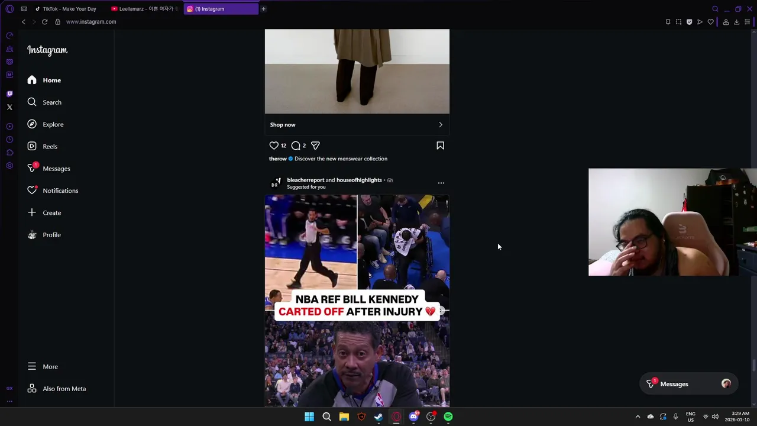757x426 pixels.
Task: Open Spotify from taskbar
Action: pos(448,417)
